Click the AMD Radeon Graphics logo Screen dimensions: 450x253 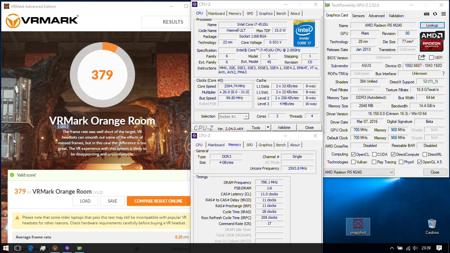[432, 42]
